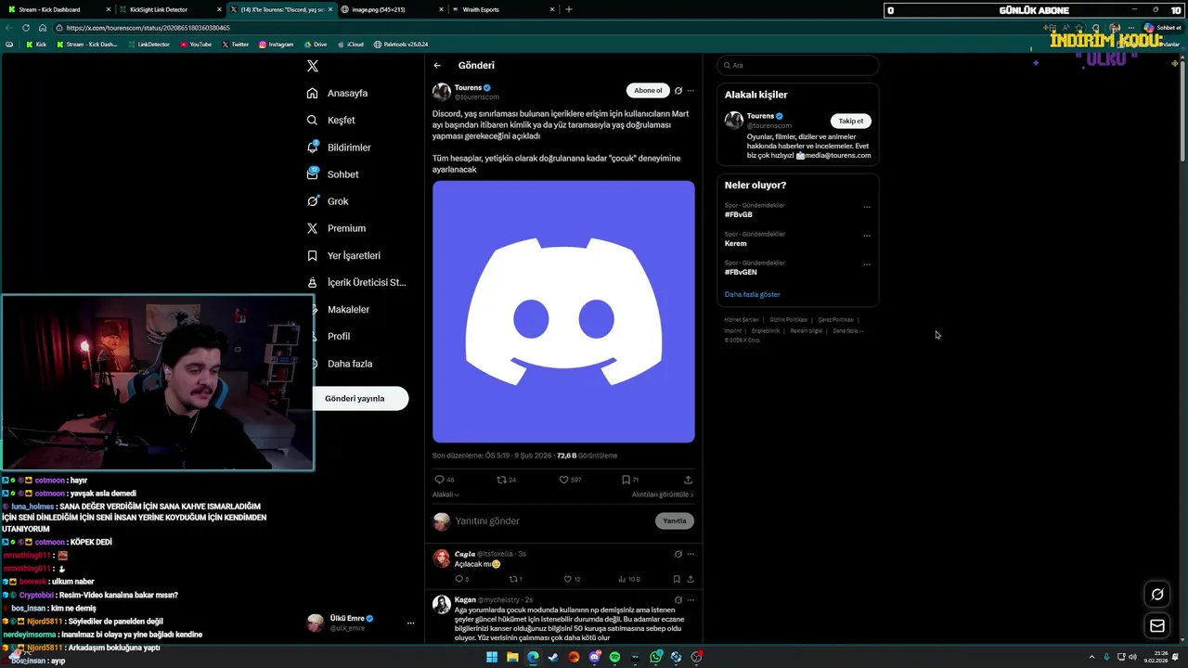The height and width of the screenshot is (668, 1188).
Task: Open Sohbet messages in sidebar
Action: pyautogui.click(x=332, y=174)
